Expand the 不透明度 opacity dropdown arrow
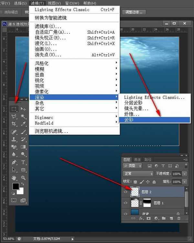This screenshot has width=194, height=243. coord(184,174)
